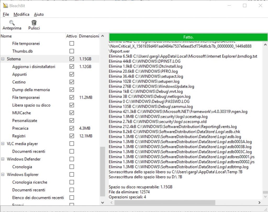Disable the Dump della memoria option
The image size is (268, 212).
(x=71, y=90)
